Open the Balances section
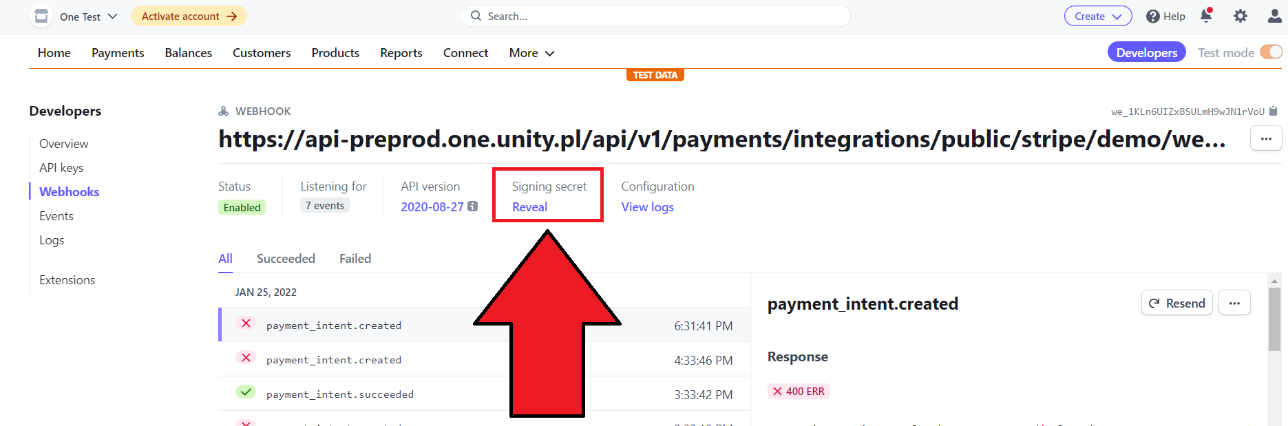This screenshot has width=1288, height=426. 189,53
